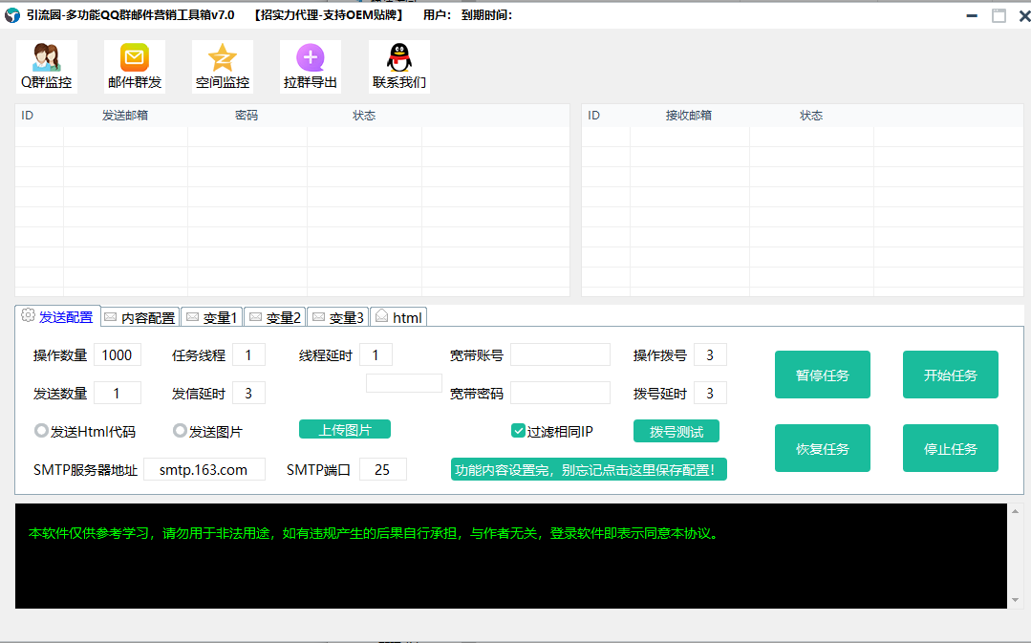Screen dimensions: 1031x643
Task: Open the 拉群导出 plus icon
Action: point(311,67)
